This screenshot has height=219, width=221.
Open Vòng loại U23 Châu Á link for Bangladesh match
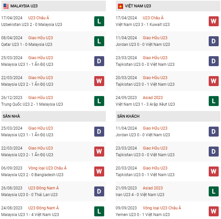47,168
